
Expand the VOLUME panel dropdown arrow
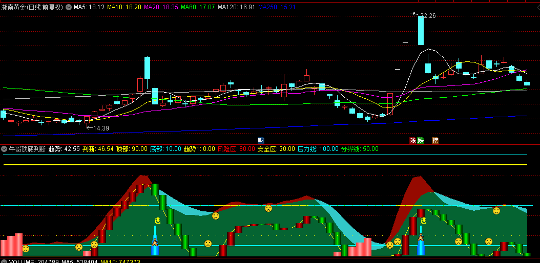pyautogui.click(x=4, y=261)
